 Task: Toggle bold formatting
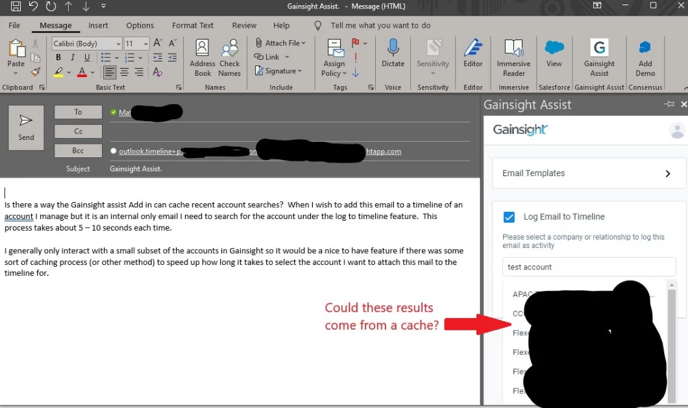[58, 58]
